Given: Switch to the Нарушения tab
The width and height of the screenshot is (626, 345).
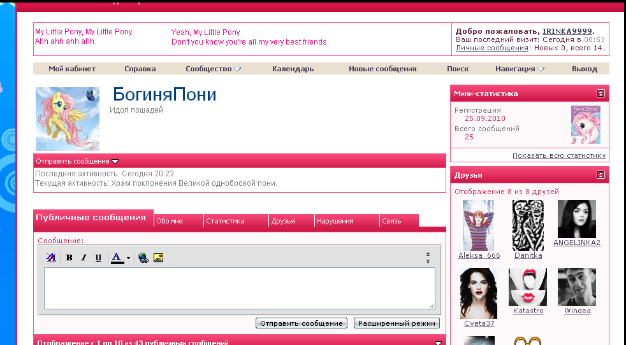Looking at the screenshot, I should (x=347, y=221).
